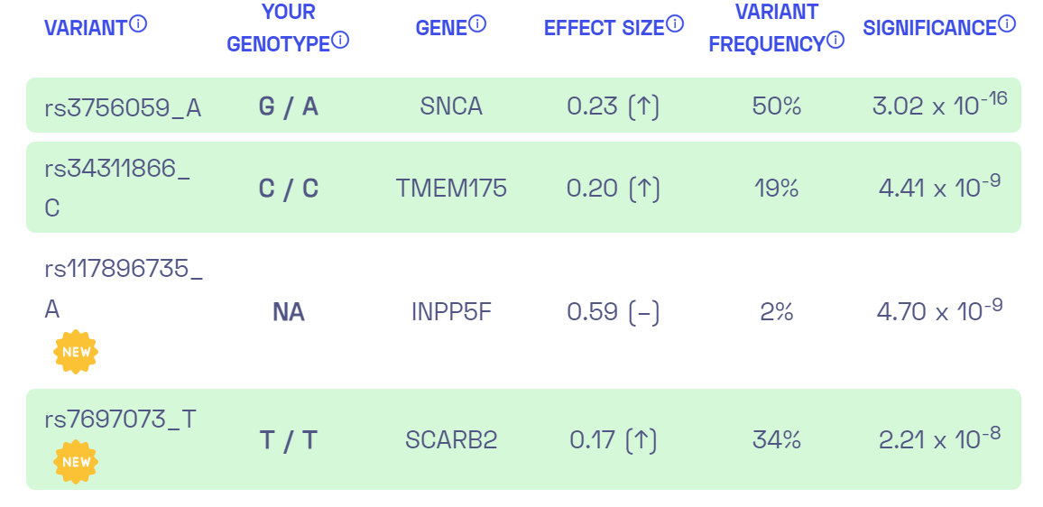
Task: Select the INPP5F gene cell
Action: (451, 312)
